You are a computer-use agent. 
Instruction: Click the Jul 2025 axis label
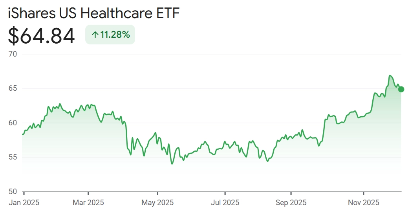pos(225,203)
